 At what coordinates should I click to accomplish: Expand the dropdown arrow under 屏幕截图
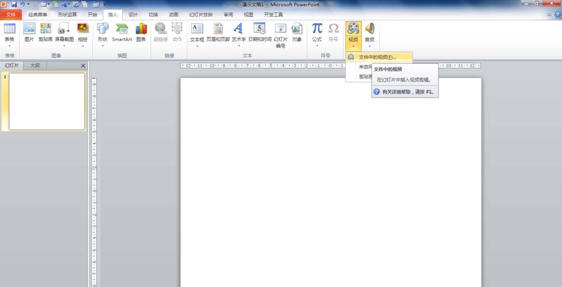coord(64,46)
